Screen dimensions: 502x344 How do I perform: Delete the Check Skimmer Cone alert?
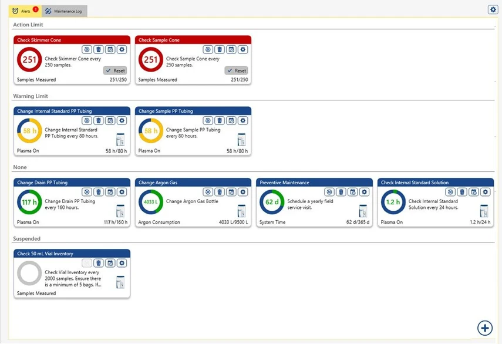point(98,50)
